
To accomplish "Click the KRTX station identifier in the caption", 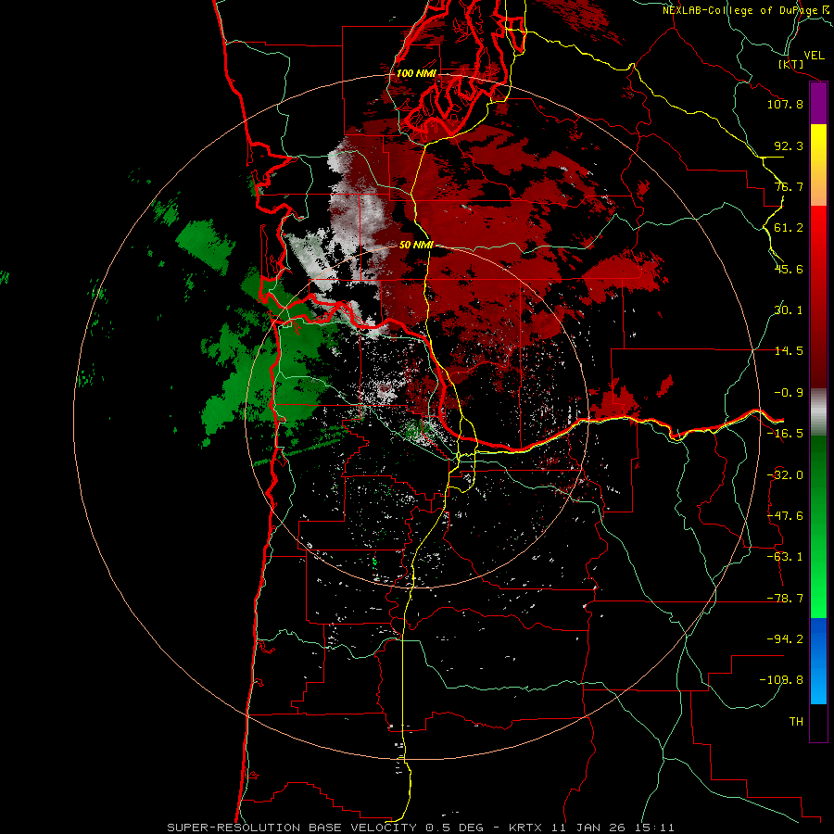I will pyautogui.click(x=525, y=828).
